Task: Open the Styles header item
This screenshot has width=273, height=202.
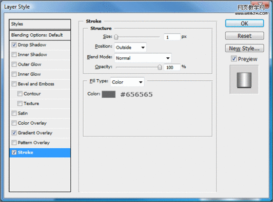Action: 40,24
